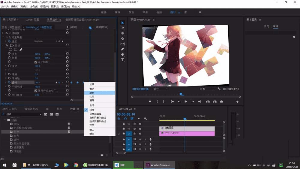Screen dimensions: 300x169
Task: Expand the 缩放 property arrow
Action: click(5, 66)
